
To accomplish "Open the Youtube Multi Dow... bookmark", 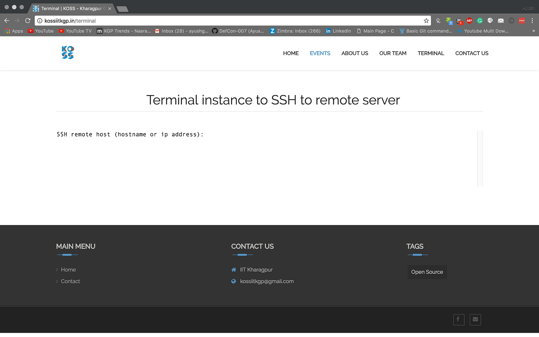I will [x=483, y=31].
